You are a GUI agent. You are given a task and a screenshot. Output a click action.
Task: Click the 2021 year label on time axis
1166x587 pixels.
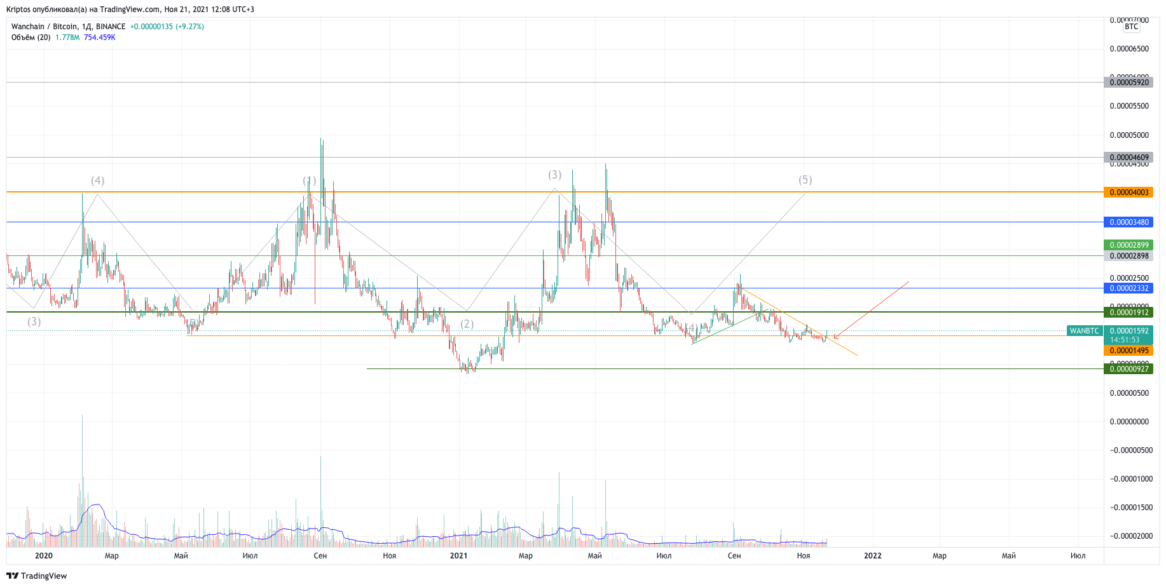458,556
